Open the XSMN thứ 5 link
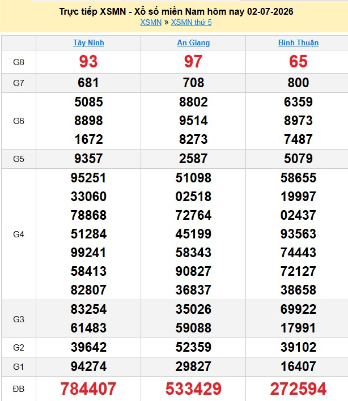The height and width of the screenshot is (401, 348). [x=191, y=23]
